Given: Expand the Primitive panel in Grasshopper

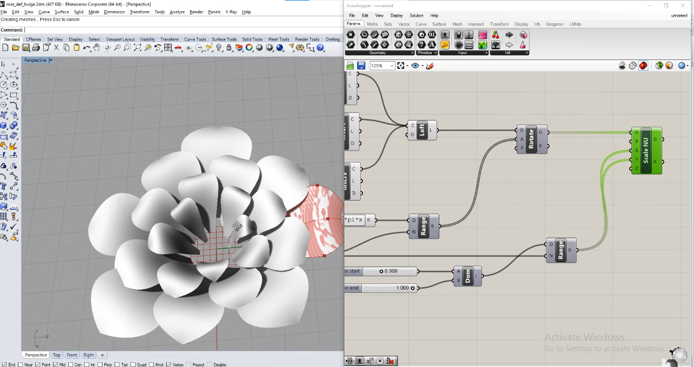Looking at the screenshot, I should [x=436, y=53].
